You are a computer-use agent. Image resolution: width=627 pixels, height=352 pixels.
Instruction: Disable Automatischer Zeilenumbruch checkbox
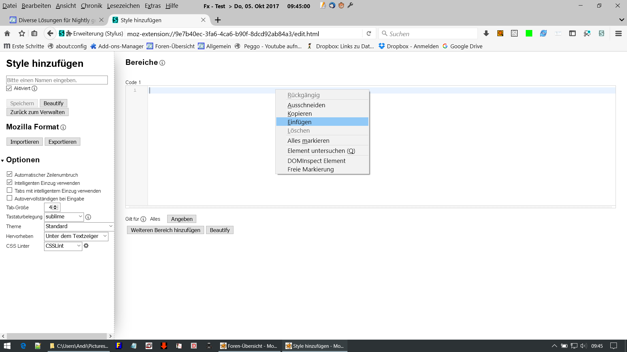(x=9, y=174)
